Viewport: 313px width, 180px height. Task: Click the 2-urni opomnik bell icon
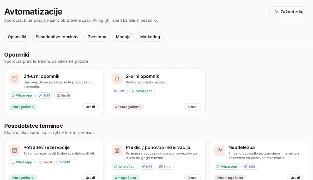[117, 79]
